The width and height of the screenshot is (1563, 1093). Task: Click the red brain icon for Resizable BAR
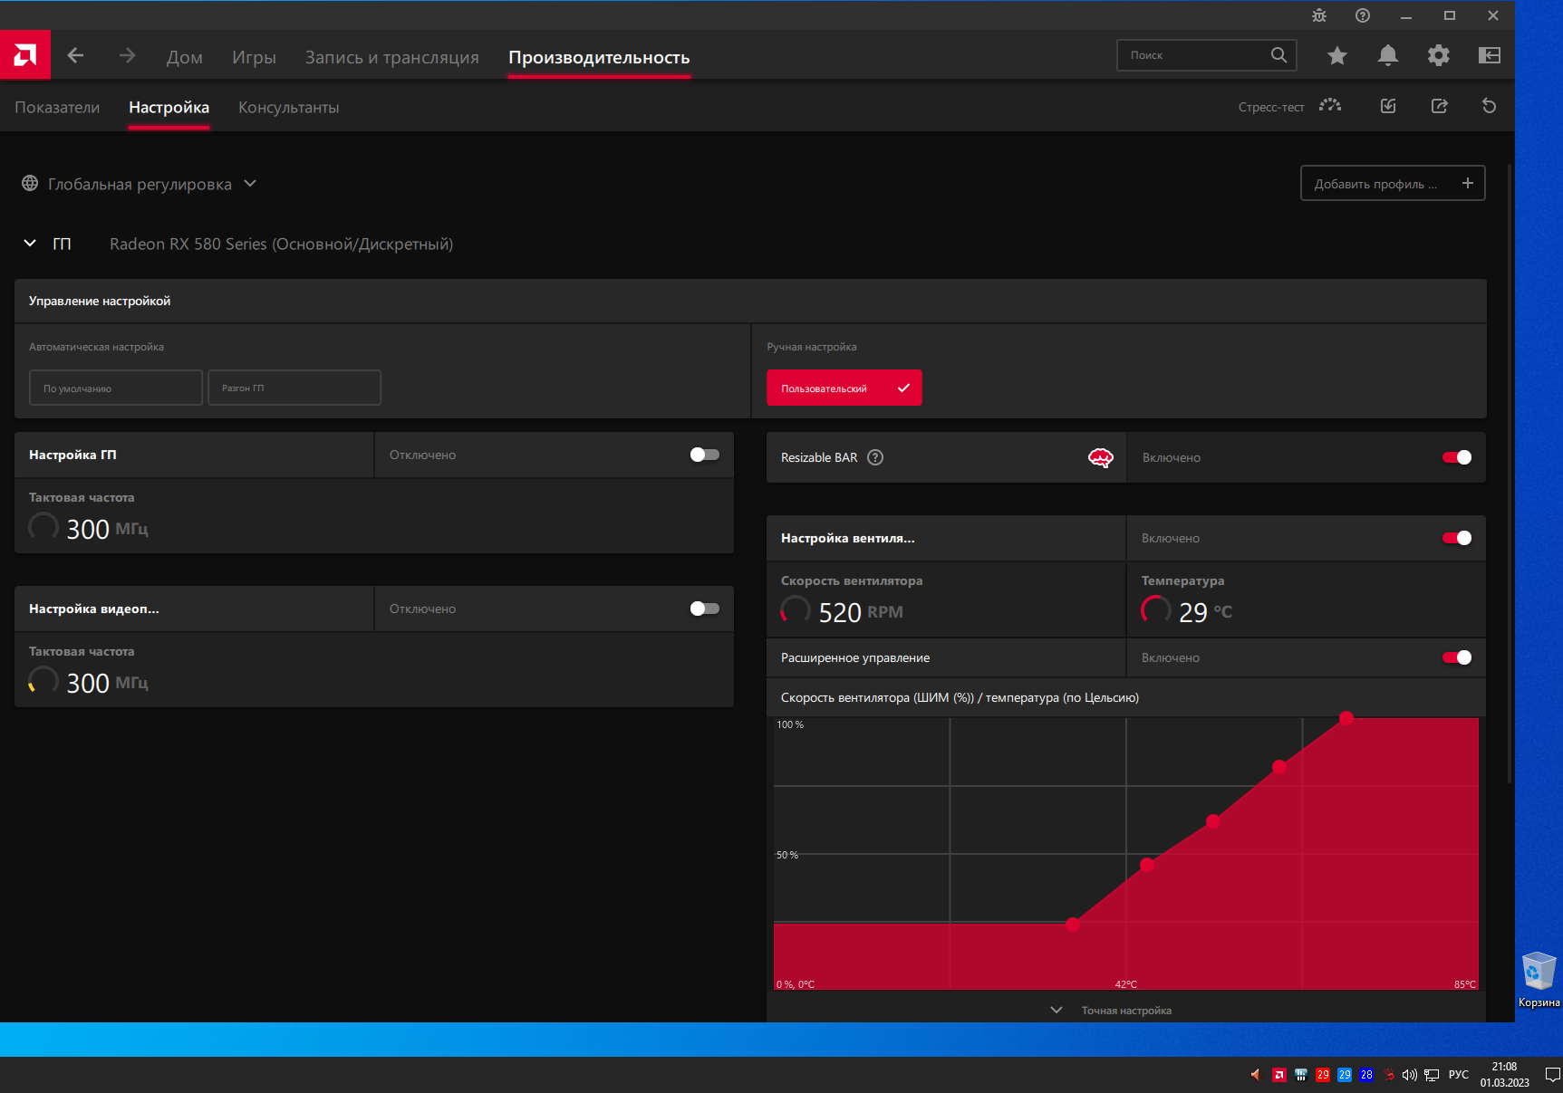tap(1101, 457)
